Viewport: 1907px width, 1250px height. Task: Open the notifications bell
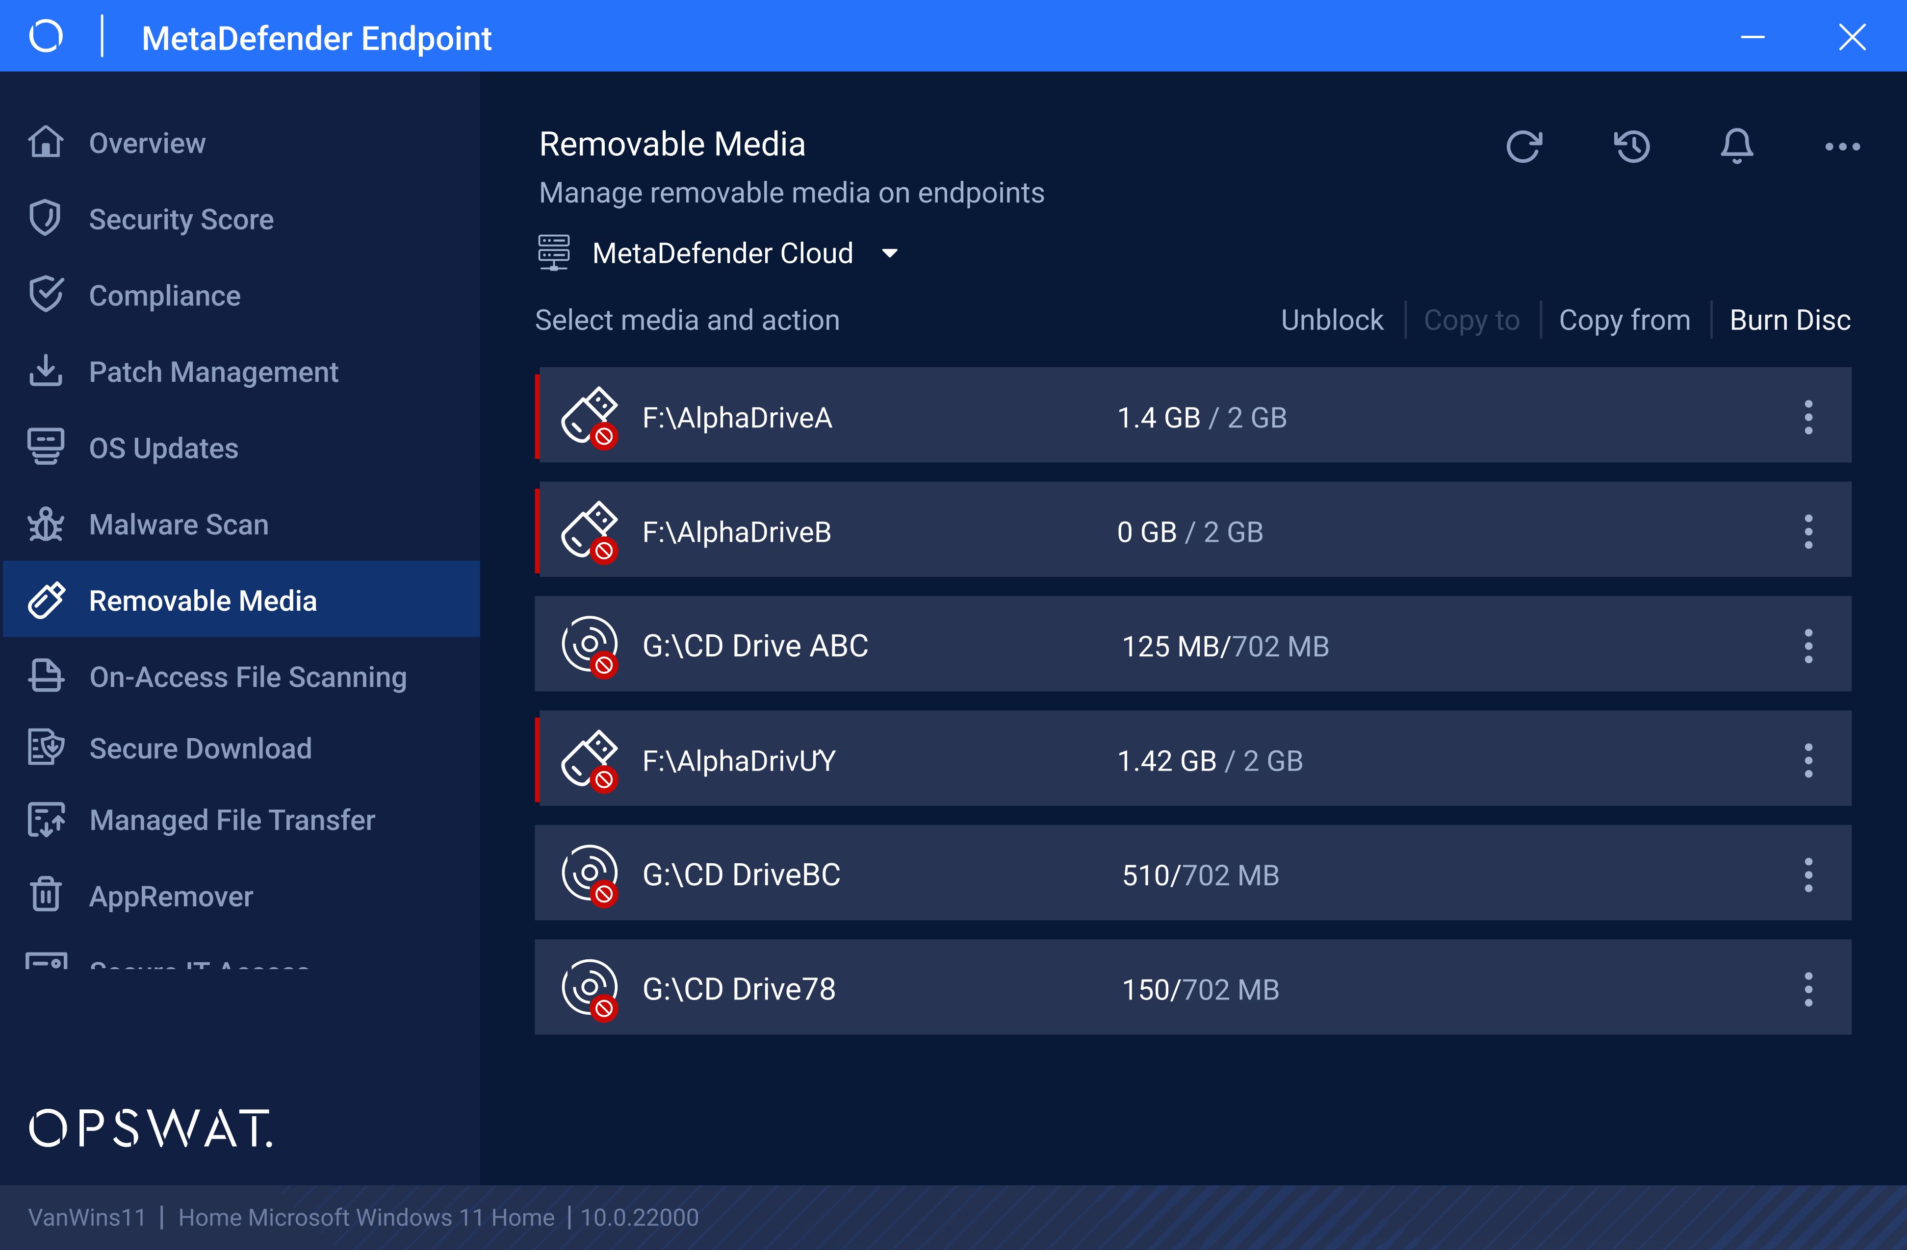(x=1736, y=147)
